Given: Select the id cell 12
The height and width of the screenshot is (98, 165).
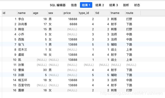Looking at the screenshot, I should 15,70.
